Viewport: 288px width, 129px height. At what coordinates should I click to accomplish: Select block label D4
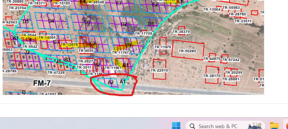coord(51,21)
